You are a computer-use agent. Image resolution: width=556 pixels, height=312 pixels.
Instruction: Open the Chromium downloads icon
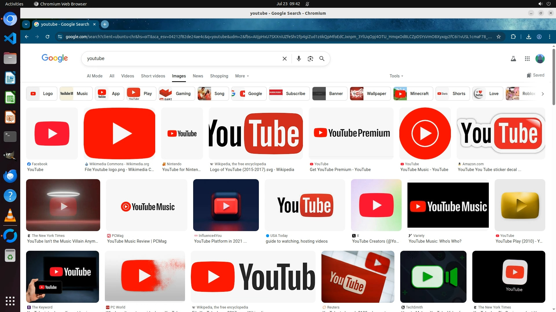[528, 37]
